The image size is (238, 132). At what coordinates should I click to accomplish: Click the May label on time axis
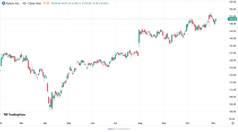[x=69, y=123]
